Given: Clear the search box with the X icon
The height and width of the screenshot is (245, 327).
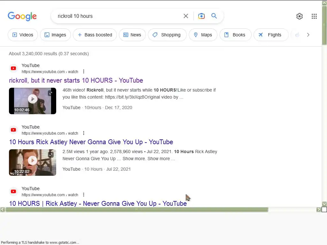Looking at the screenshot, I should click(x=186, y=16).
